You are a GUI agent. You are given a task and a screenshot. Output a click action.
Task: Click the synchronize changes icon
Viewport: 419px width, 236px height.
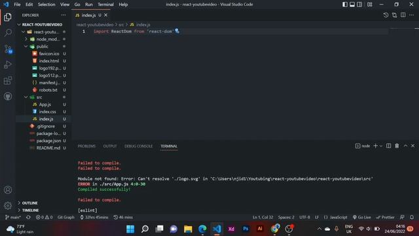[x=28, y=217]
